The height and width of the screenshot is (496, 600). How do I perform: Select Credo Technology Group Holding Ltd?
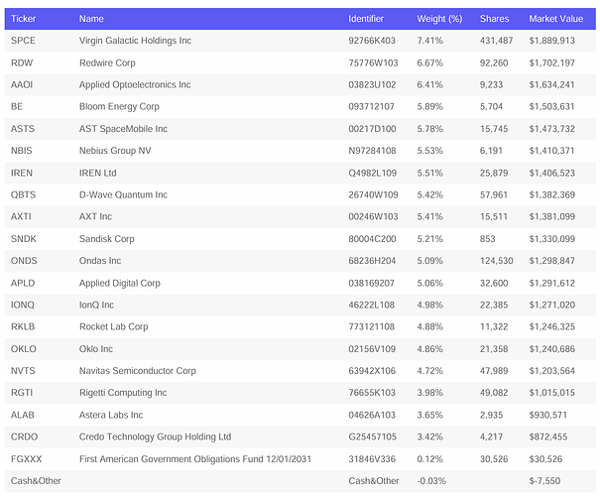click(155, 437)
